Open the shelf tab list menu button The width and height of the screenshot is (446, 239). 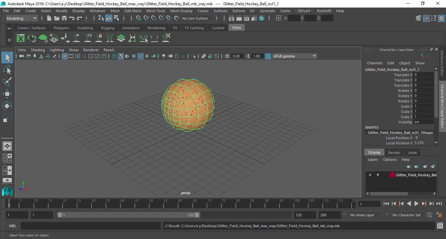pos(9,28)
